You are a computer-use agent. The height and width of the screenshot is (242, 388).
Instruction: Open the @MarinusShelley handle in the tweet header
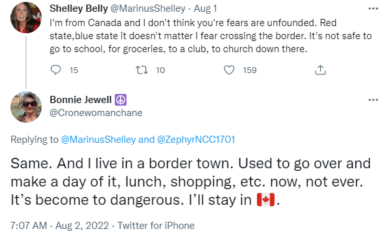point(148,8)
